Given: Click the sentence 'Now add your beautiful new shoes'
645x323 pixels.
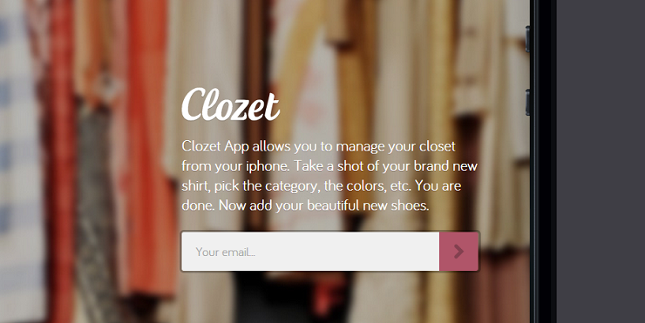Looking at the screenshot, I should coord(323,205).
